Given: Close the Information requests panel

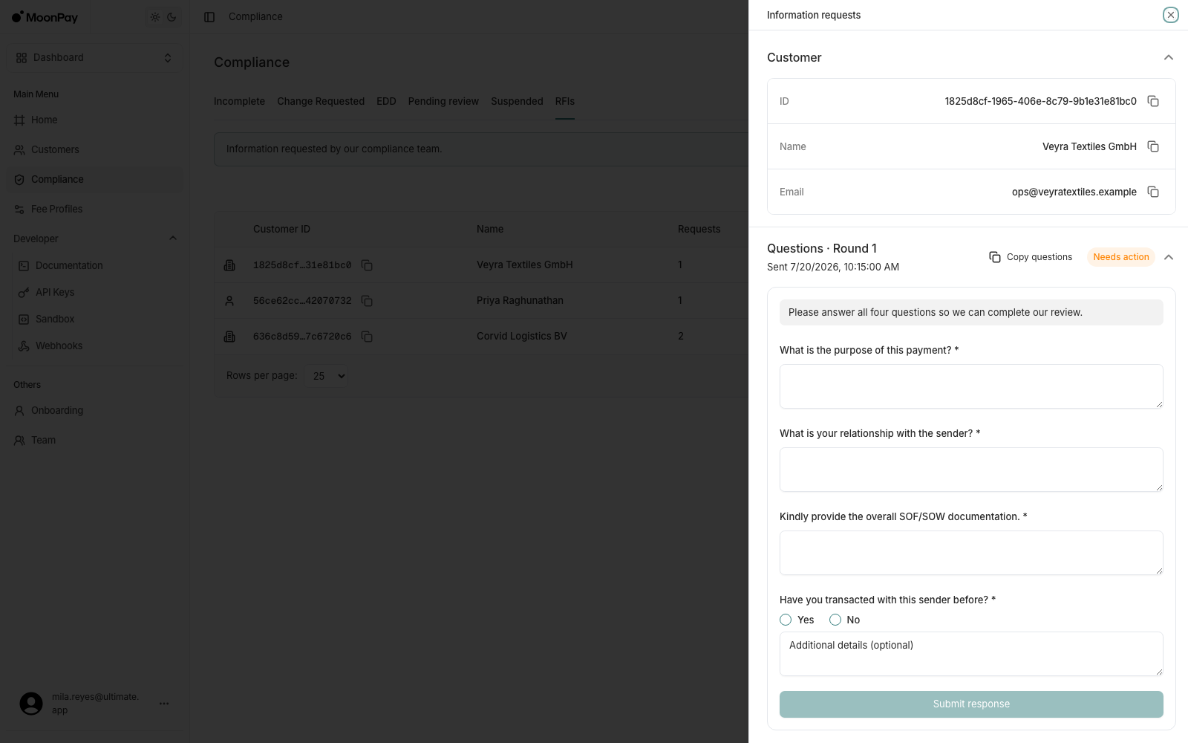Looking at the screenshot, I should point(1170,15).
